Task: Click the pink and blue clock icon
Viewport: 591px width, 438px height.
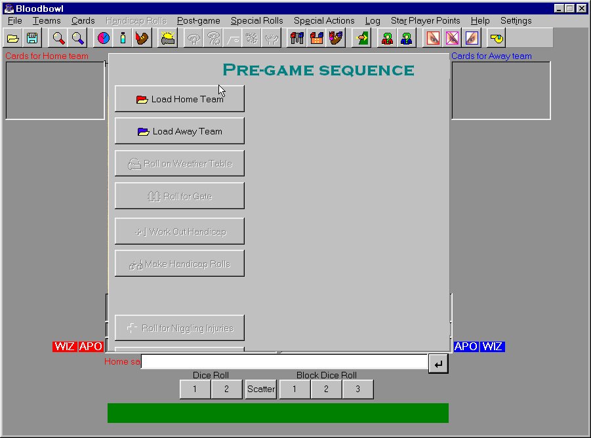Action: tap(103, 38)
